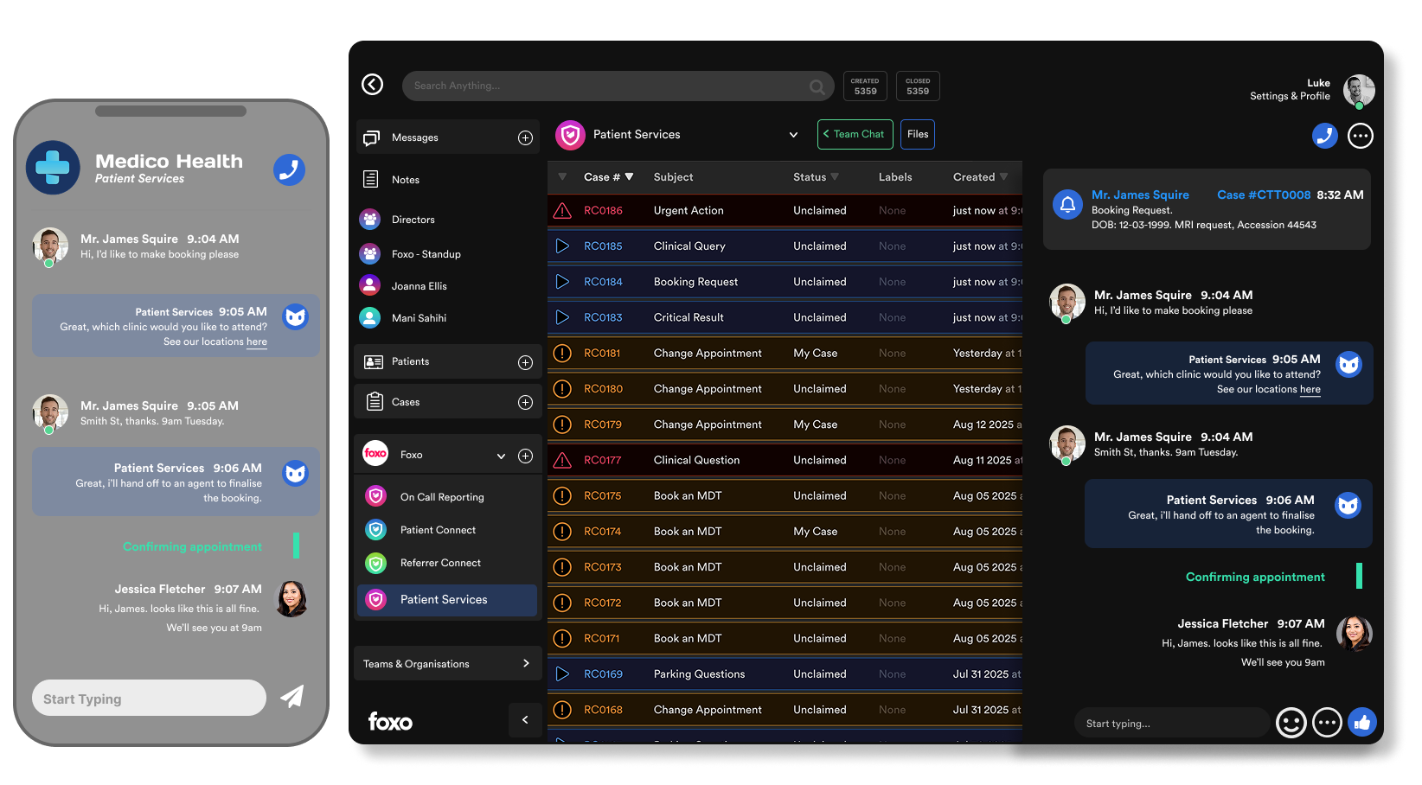Click the search magnifier icon
Viewport: 1422px width, 785px height.
[817, 86]
